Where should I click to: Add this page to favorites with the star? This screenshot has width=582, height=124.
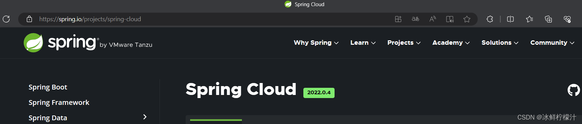click(467, 19)
